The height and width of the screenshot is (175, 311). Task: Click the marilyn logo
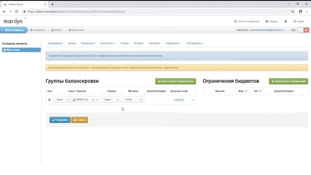(x=13, y=21)
